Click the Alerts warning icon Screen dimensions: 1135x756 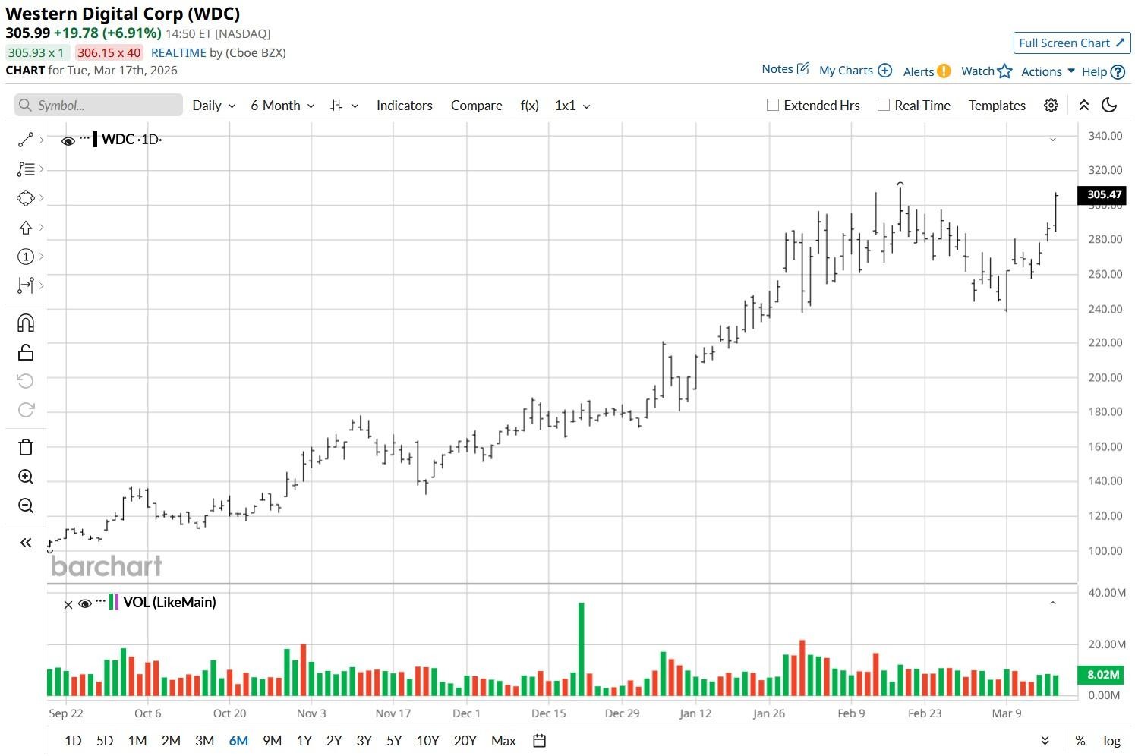pos(944,71)
